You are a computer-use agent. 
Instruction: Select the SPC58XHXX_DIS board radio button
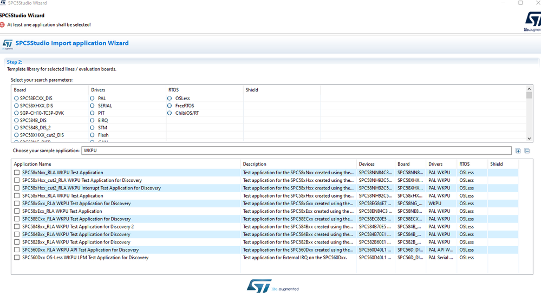click(x=16, y=106)
